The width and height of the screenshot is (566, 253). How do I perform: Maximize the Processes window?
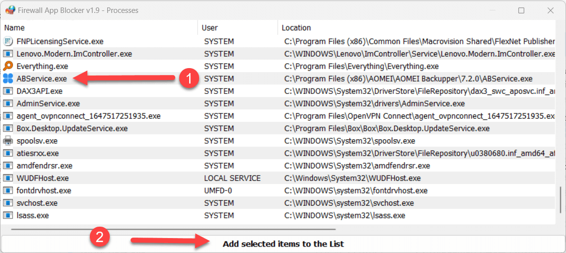(521, 10)
